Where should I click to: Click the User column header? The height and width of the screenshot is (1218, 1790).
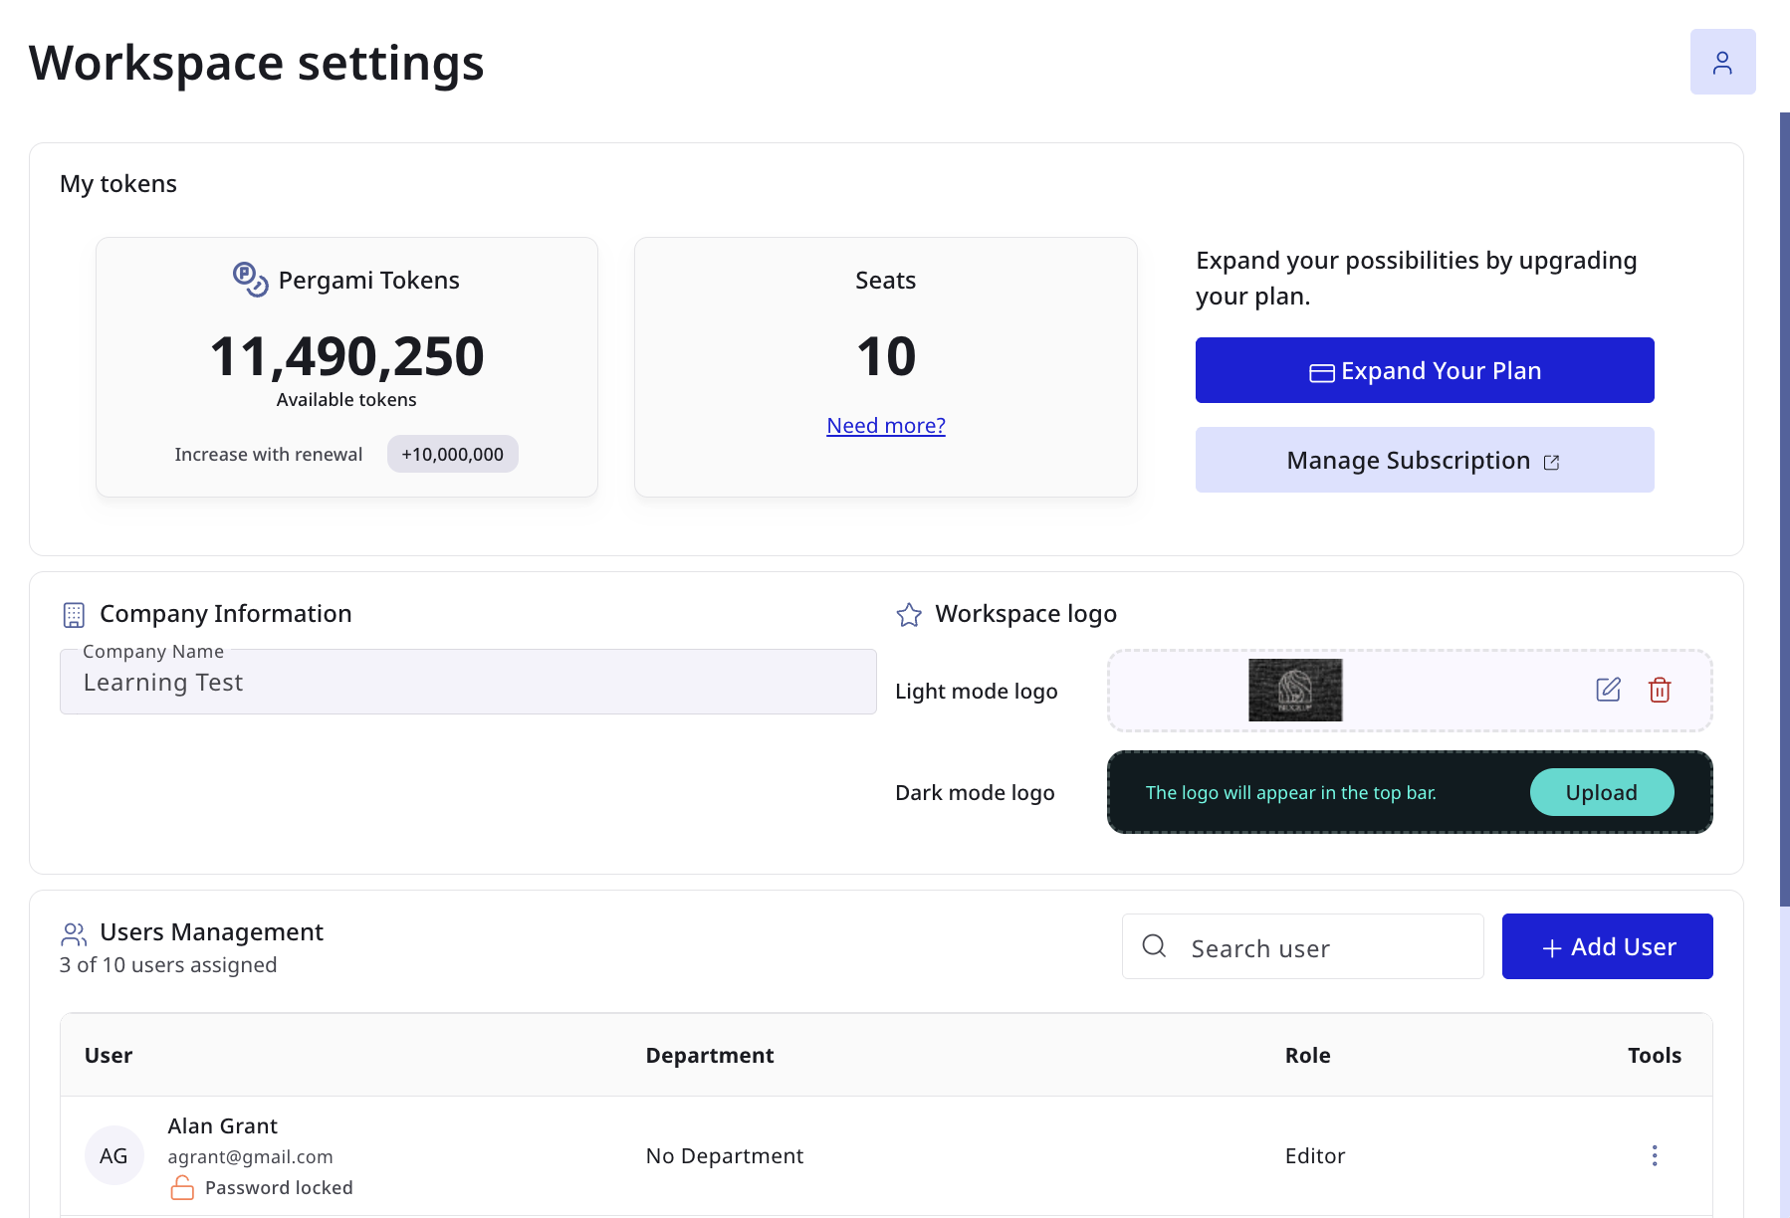click(x=109, y=1055)
